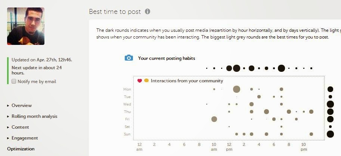Expand the Overview section arrow
341x156 pixels.
click(x=8, y=105)
